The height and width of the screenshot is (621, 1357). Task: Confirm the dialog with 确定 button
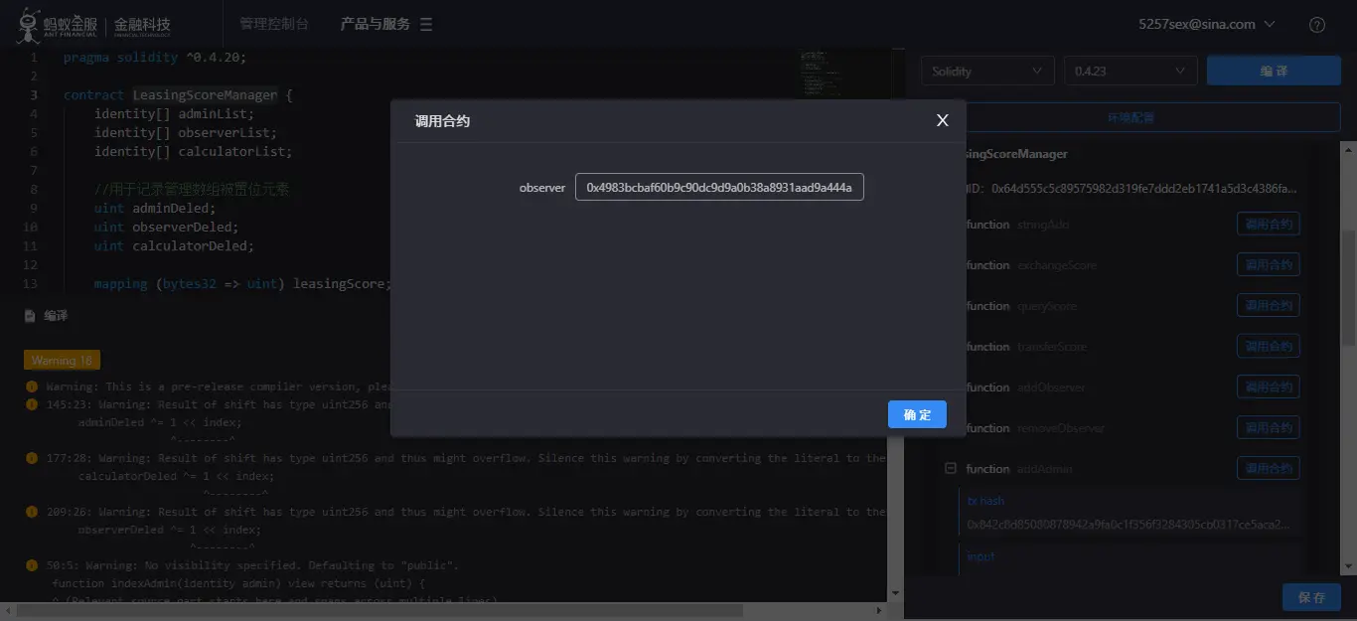coord(917,414)
